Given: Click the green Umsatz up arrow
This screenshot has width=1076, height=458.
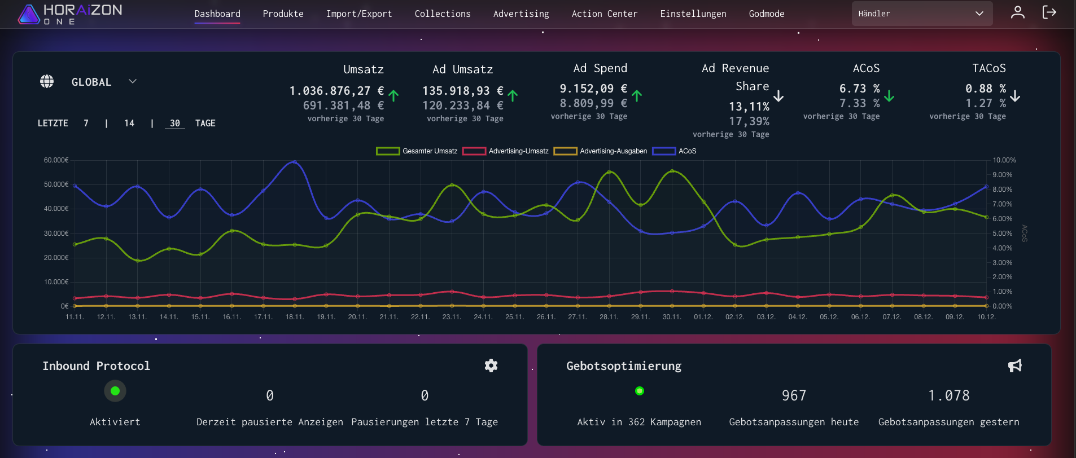Looking at the screenshot, I should (x=393, y=96).
